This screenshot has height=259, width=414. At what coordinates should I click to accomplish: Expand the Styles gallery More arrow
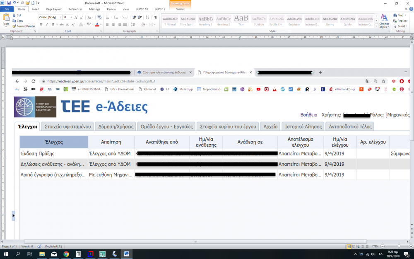pos(376,26)
